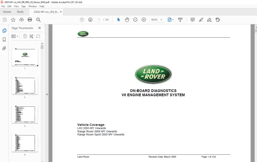
Task: Open the Sign menu
Action: (24, 6)
